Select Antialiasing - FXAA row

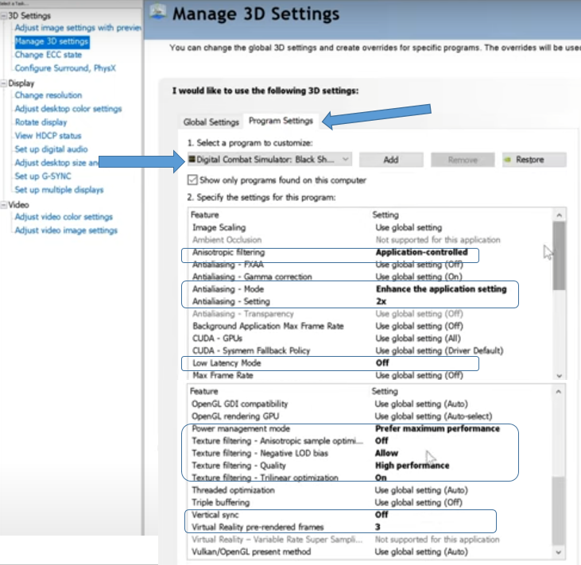pyautogui.click(x=370, y=265)
